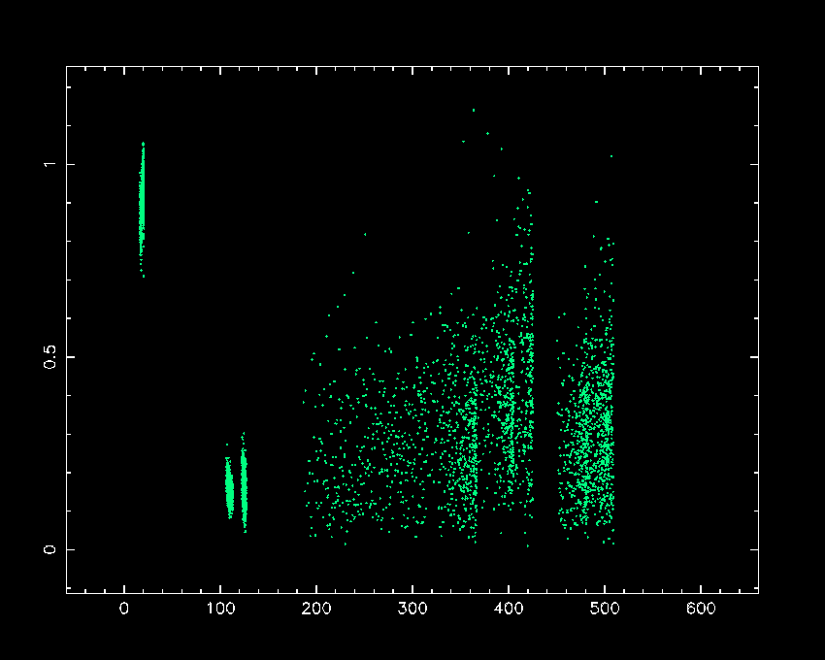
Task: Click the x-axis 0 tick label
Action: (x=123, y=609)
